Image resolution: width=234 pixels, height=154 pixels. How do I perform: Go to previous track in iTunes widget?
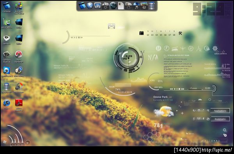171,89
